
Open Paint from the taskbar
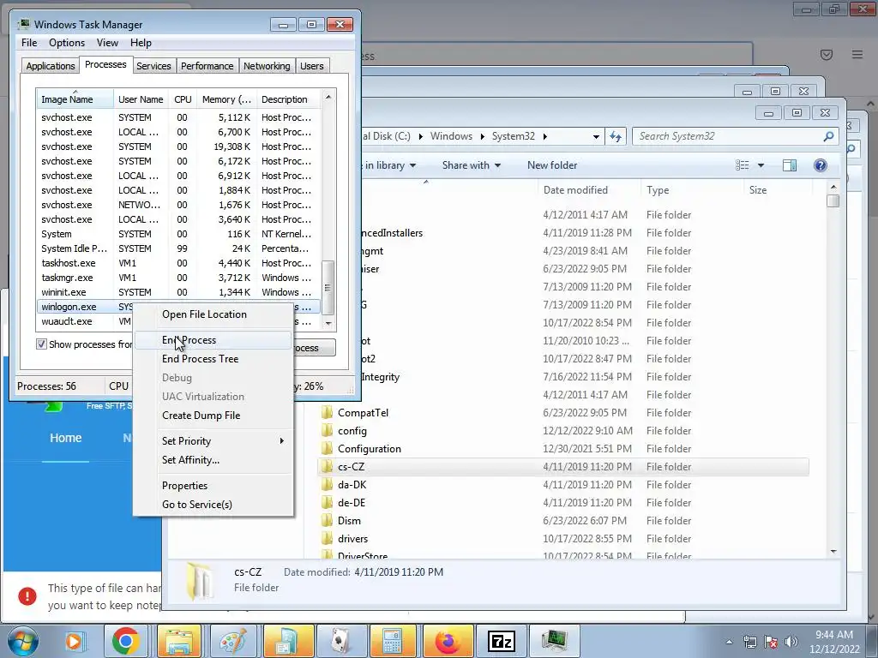point(232,641)
